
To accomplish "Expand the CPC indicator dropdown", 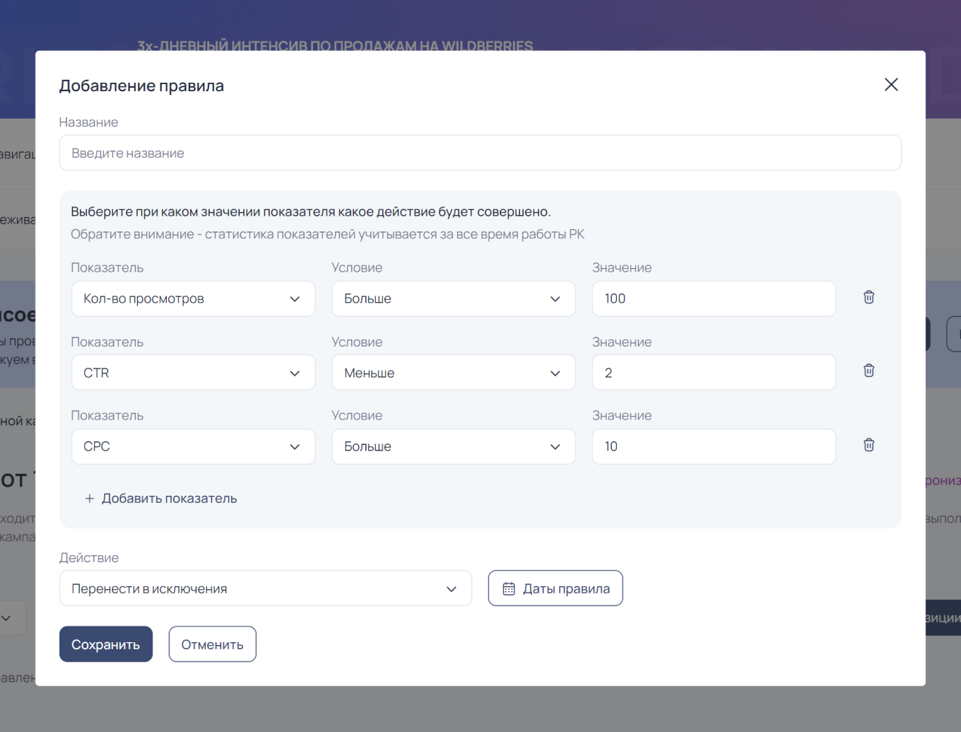I will 193,447.
